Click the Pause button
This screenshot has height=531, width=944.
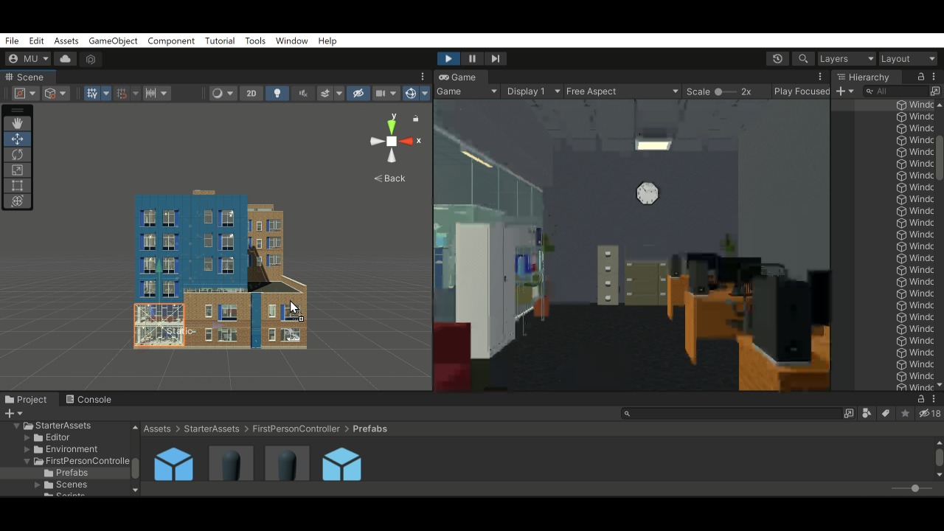pyautogui.click(x=472, y=58)
